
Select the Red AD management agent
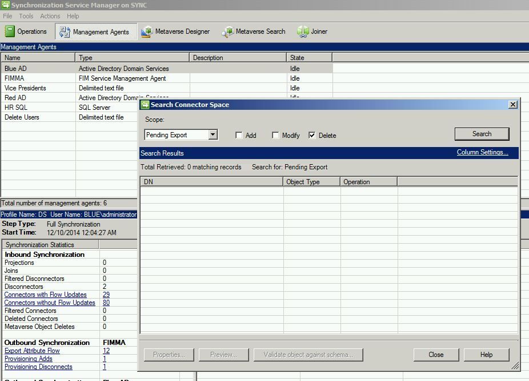[70, 98]
